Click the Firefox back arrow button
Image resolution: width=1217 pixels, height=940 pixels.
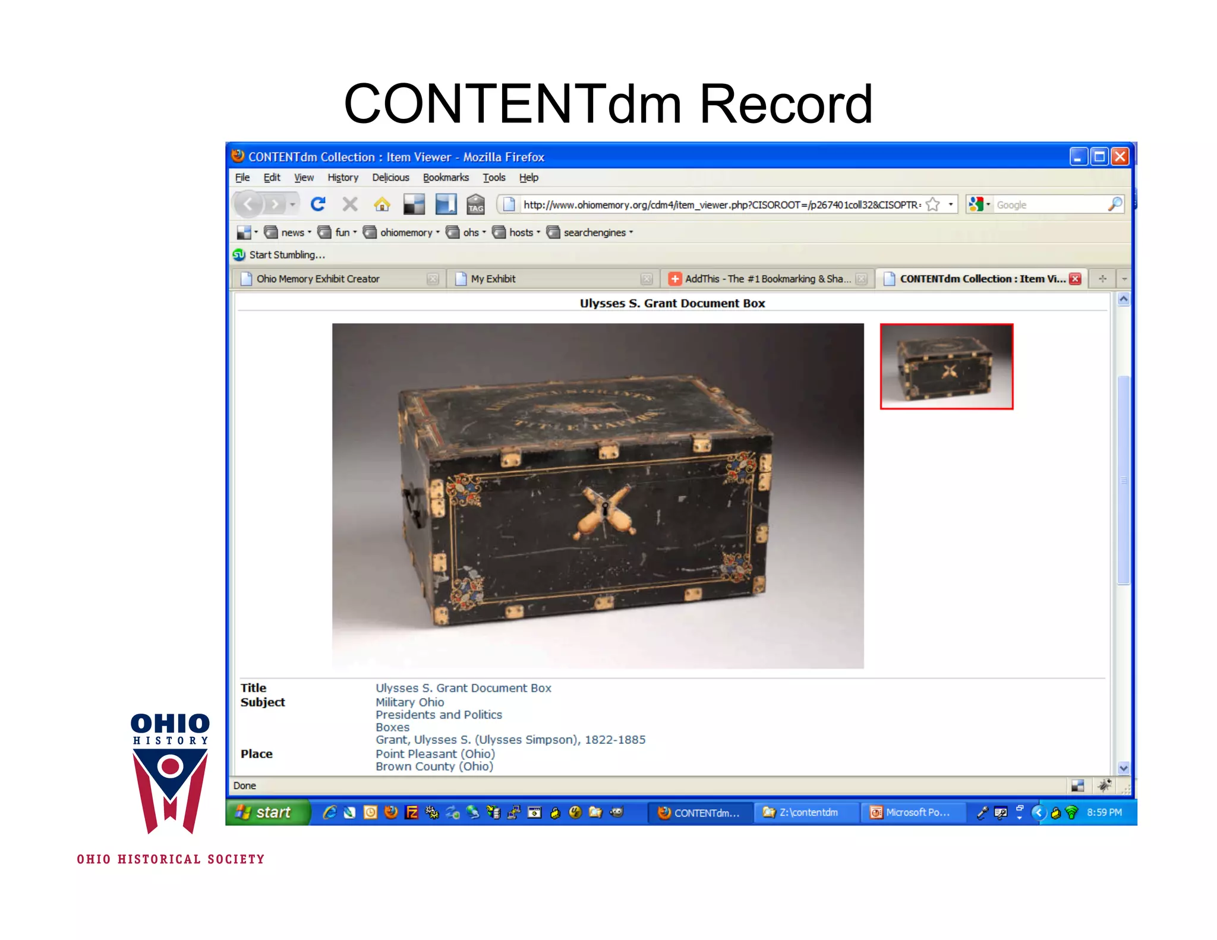[248, 204]
